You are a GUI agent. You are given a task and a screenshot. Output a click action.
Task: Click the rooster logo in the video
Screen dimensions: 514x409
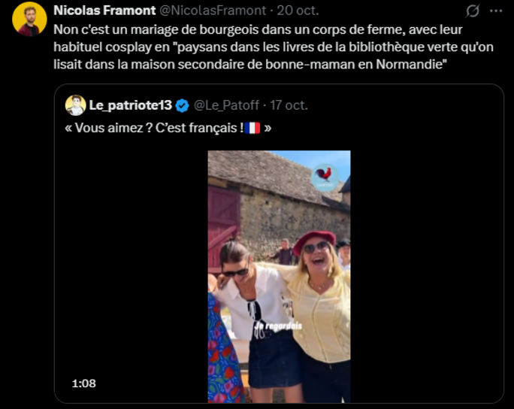(325, 175)
